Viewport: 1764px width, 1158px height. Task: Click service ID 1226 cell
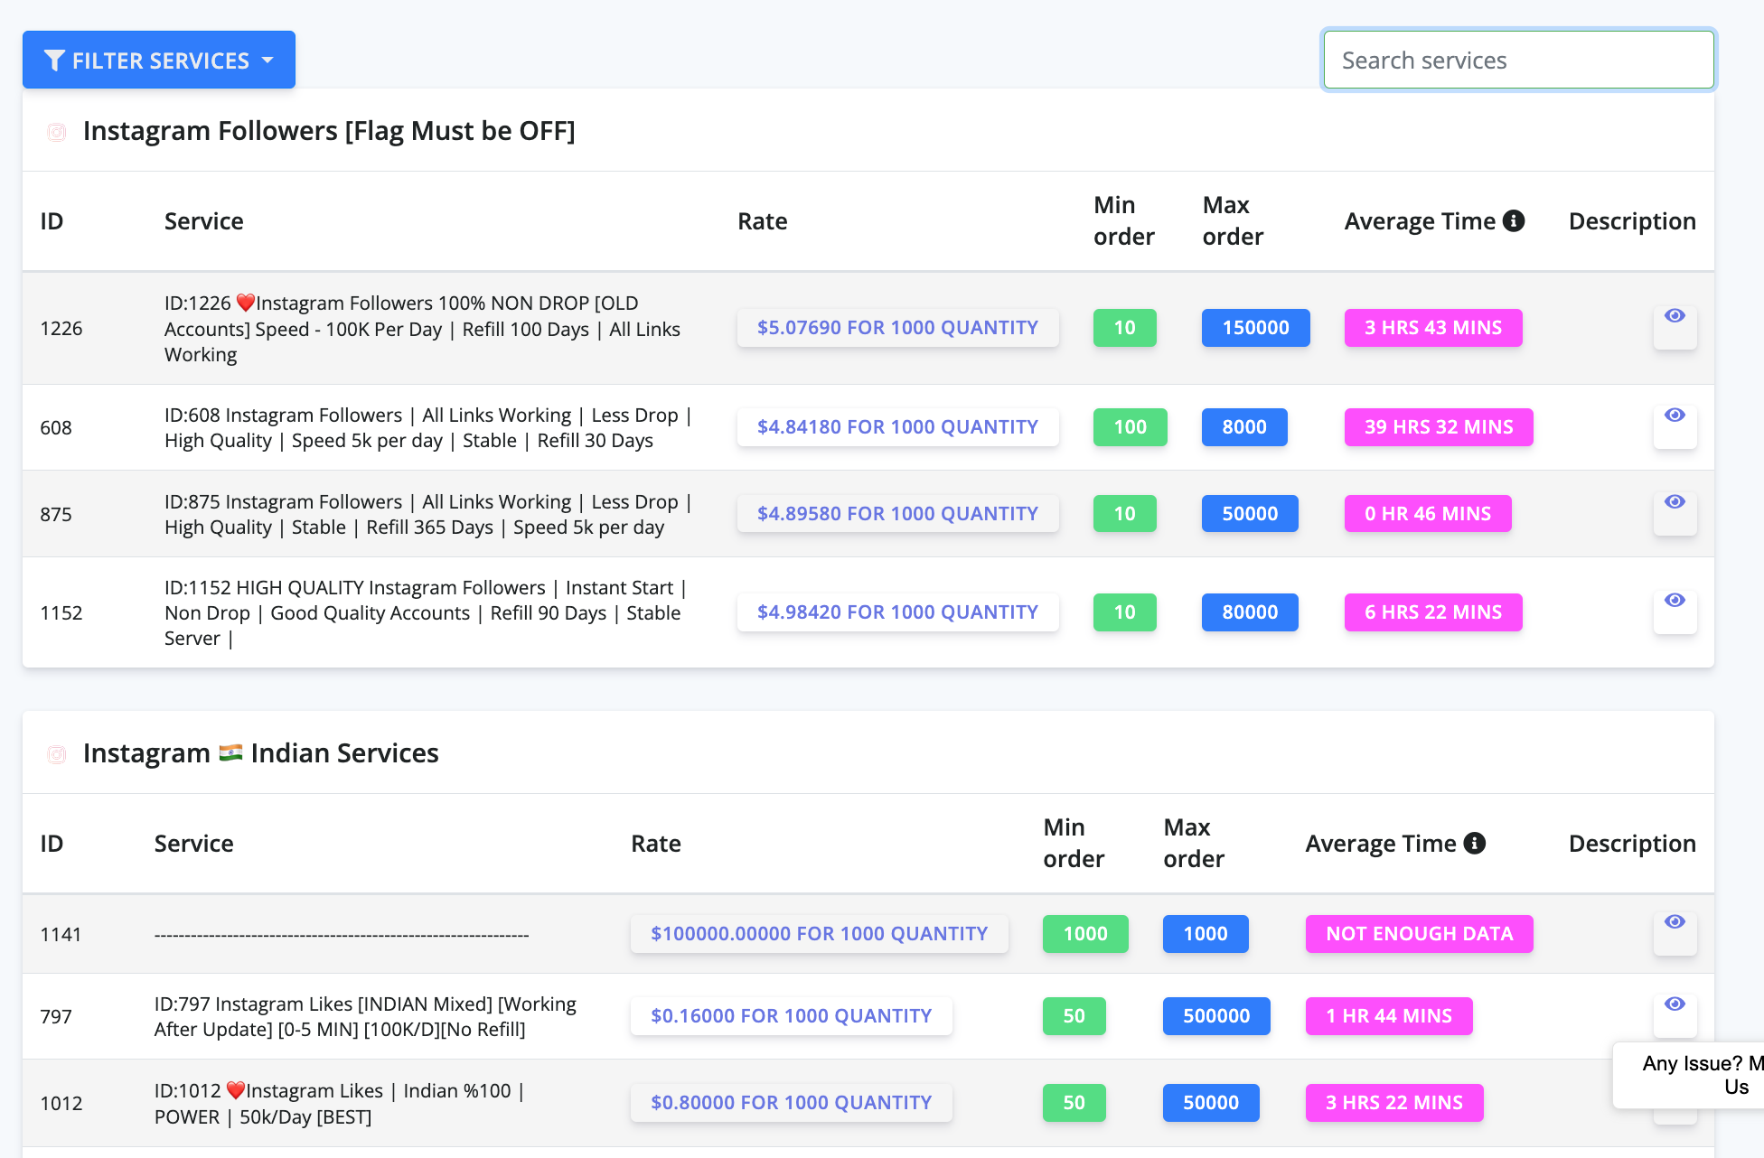(61, 329)
